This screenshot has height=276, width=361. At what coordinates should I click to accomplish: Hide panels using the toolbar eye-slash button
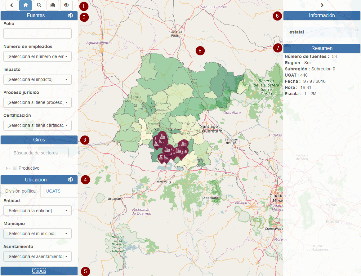pyautogui.click(x=66, y=5)
